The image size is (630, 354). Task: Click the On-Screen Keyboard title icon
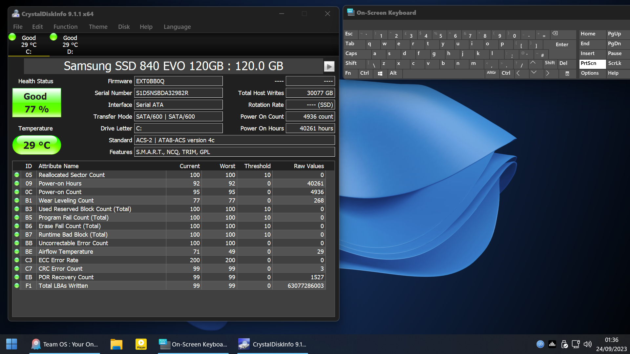pos(350,12)
